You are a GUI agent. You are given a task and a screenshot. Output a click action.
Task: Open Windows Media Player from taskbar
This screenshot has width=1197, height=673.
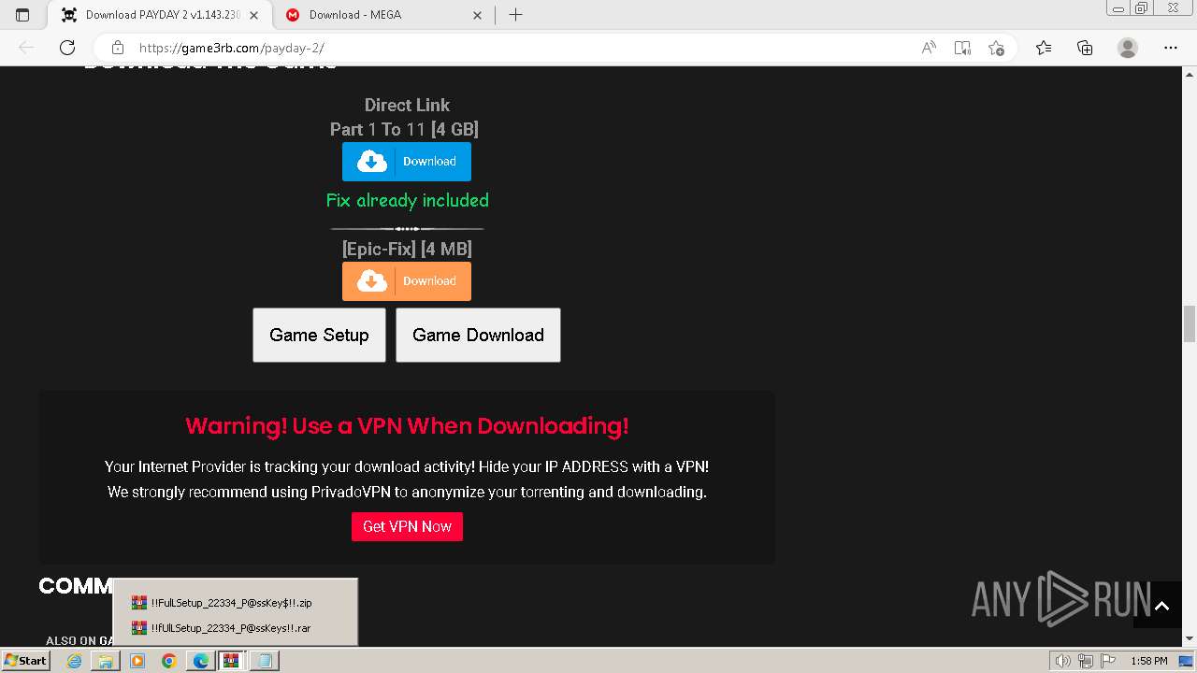137,661
